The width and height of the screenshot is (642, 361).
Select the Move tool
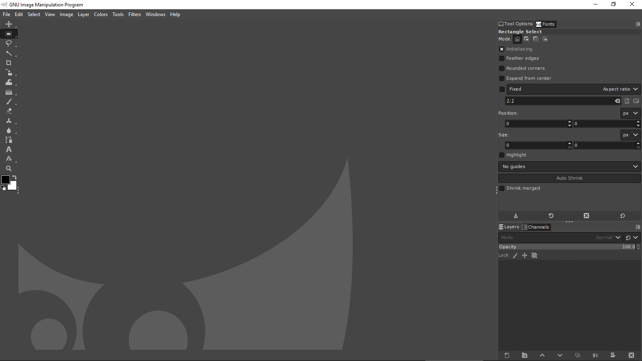pyautogui.click(x=9, y=24)
